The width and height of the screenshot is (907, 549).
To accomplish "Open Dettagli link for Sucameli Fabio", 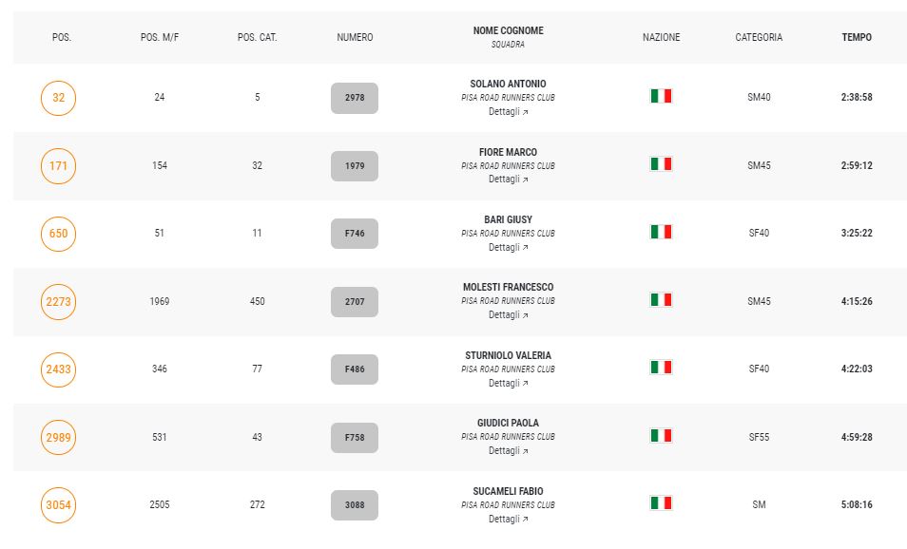I will coord(508,519).
